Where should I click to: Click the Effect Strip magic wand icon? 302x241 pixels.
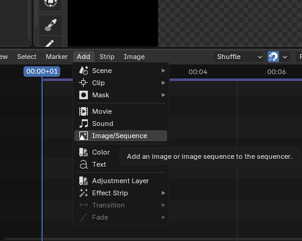tap(84, 193)
